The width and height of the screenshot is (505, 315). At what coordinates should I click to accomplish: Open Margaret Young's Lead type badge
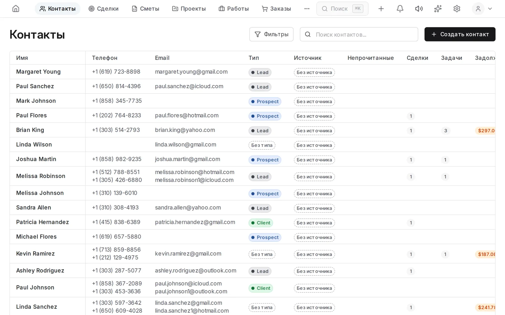pyautogui.click(x=260, y=72)
